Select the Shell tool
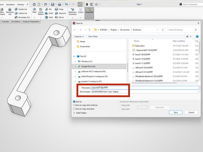This screenshot has height=152, width=203. tap(49, 17)
